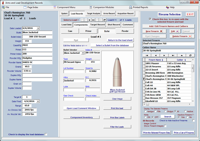Click the bullet image preview
Image resolution: width=200 pixels, height=141 pixels.
pos(117,72)
